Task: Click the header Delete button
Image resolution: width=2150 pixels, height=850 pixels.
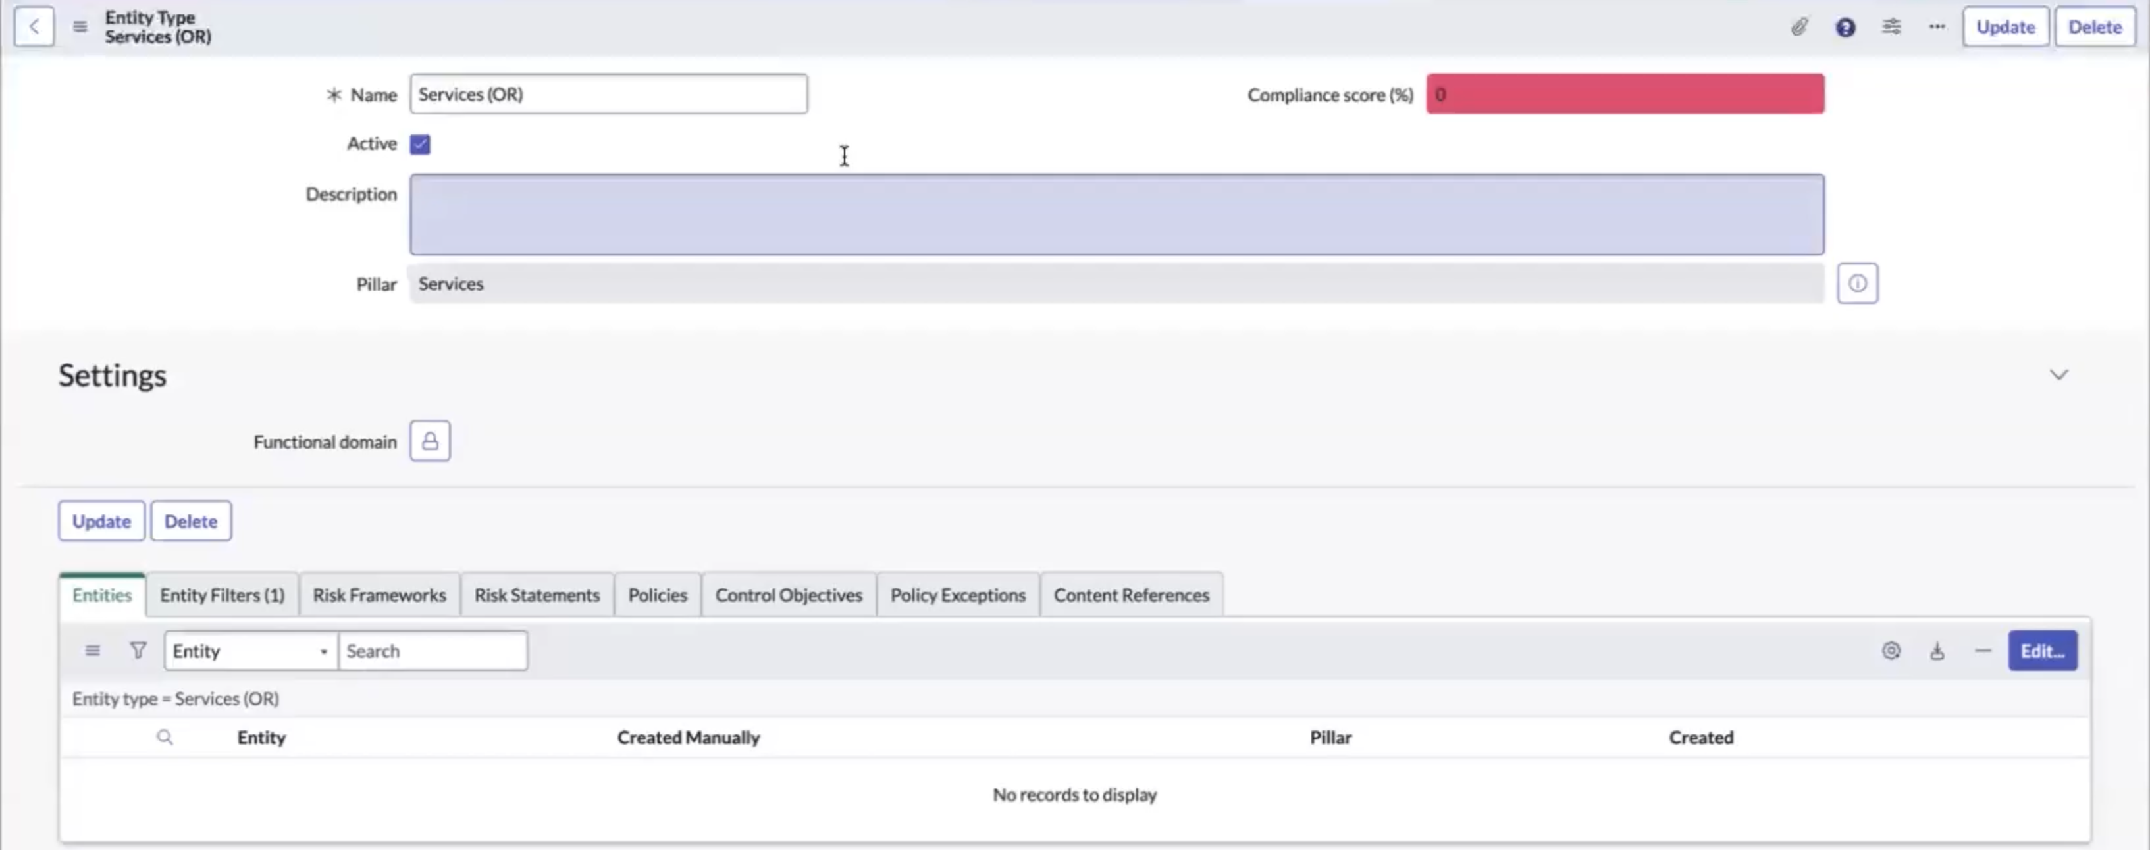Action: click(2095, 27)
